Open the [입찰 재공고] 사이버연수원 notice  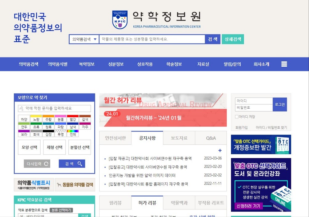point(150,158)
